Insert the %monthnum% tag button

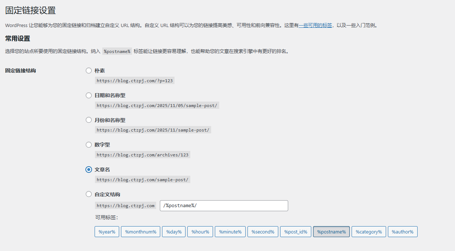click(x=140, y=232)
